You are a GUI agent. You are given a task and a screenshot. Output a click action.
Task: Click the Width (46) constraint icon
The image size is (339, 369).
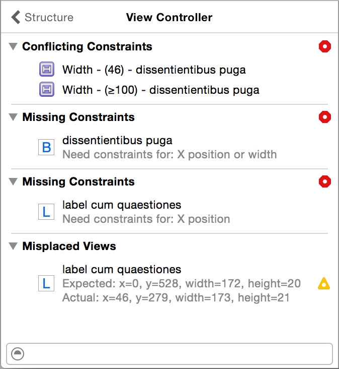46,69
